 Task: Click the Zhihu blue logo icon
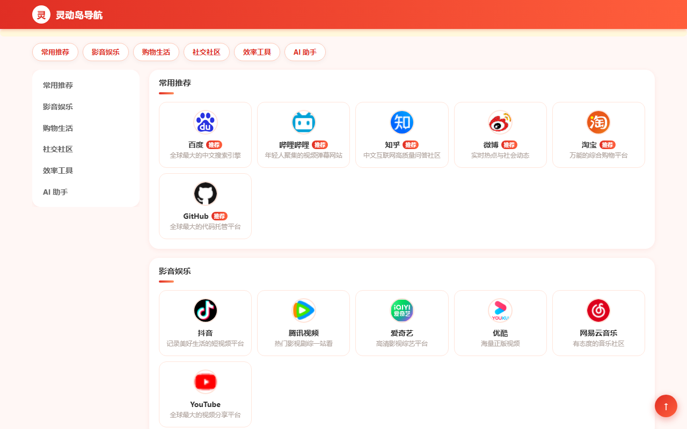(402, 122)
